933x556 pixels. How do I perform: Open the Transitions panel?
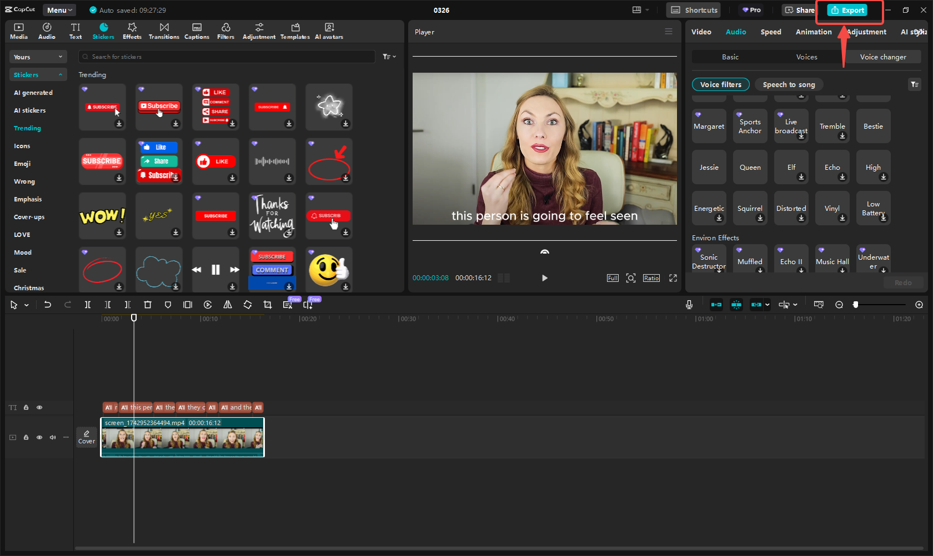pos(164,31)
